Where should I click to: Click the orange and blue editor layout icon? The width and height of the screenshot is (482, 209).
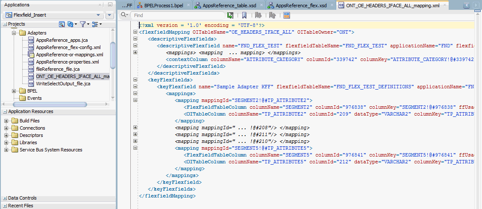pos(286,15)
